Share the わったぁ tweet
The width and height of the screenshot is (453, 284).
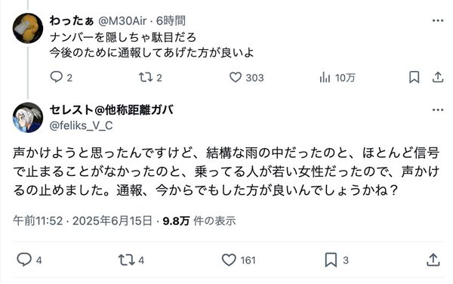pos(438,77)
